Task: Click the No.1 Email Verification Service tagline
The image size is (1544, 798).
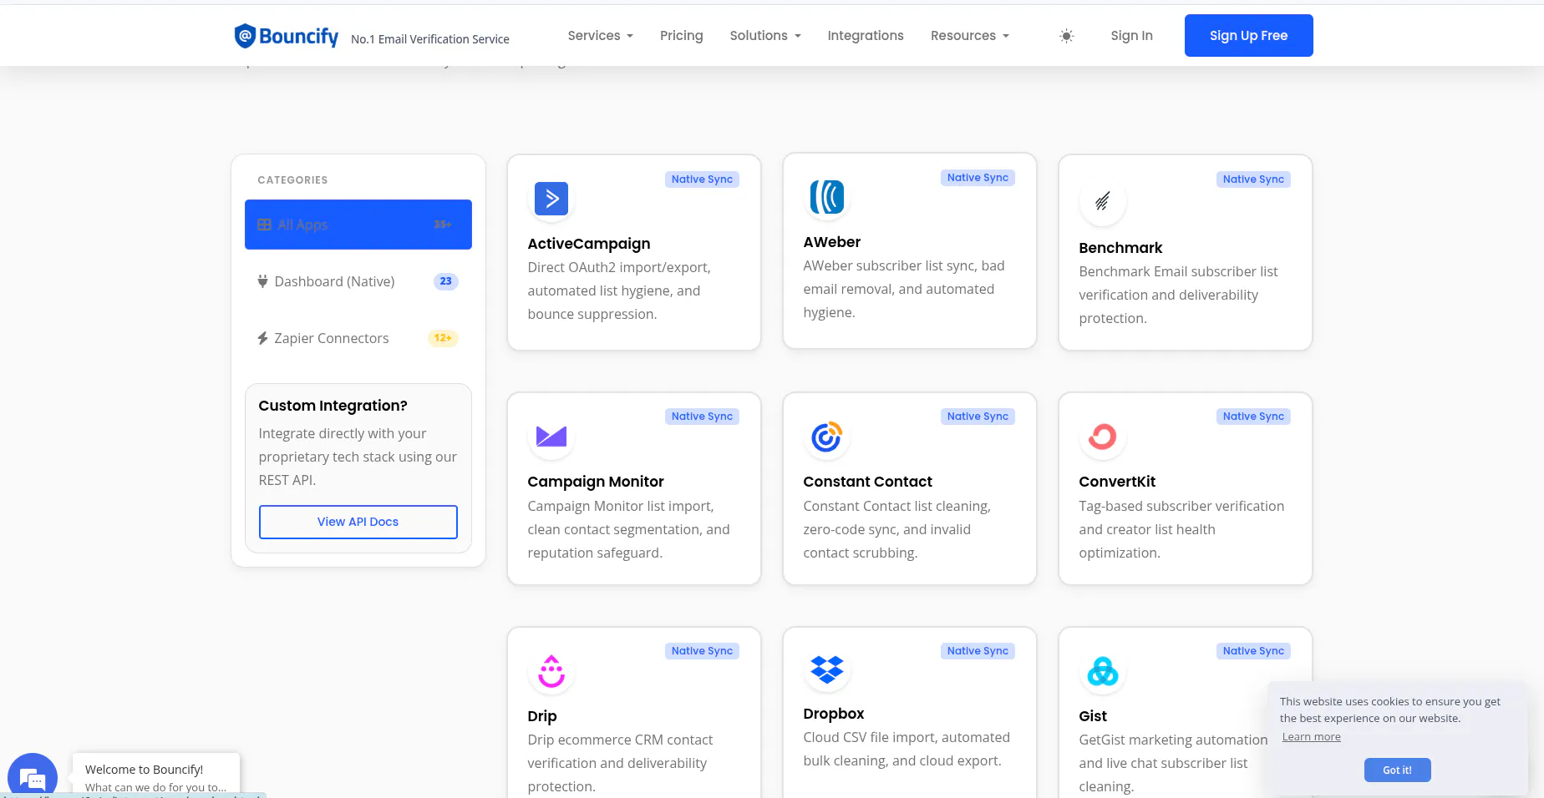Action: (x=430, y=39)
